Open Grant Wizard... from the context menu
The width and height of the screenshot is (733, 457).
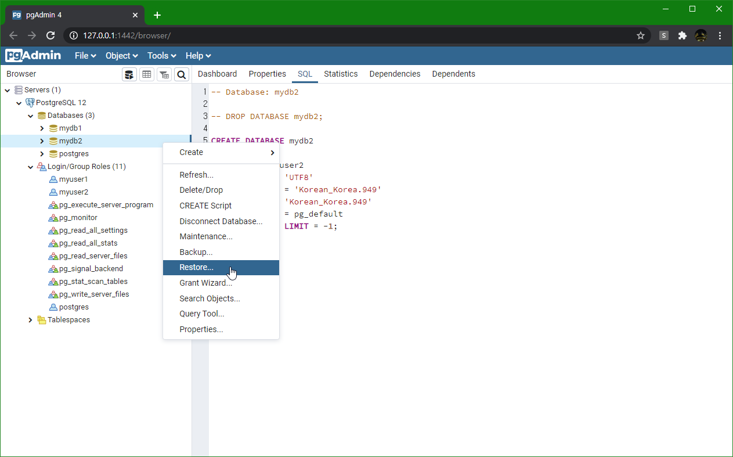tap(221, 283)
